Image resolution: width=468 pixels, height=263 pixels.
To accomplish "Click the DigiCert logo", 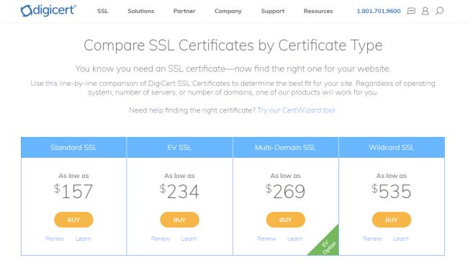I will click(x=48, y=11).
